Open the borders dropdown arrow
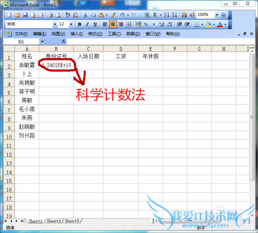The width and height of the screenshot is (258, 233). (202, 24)
